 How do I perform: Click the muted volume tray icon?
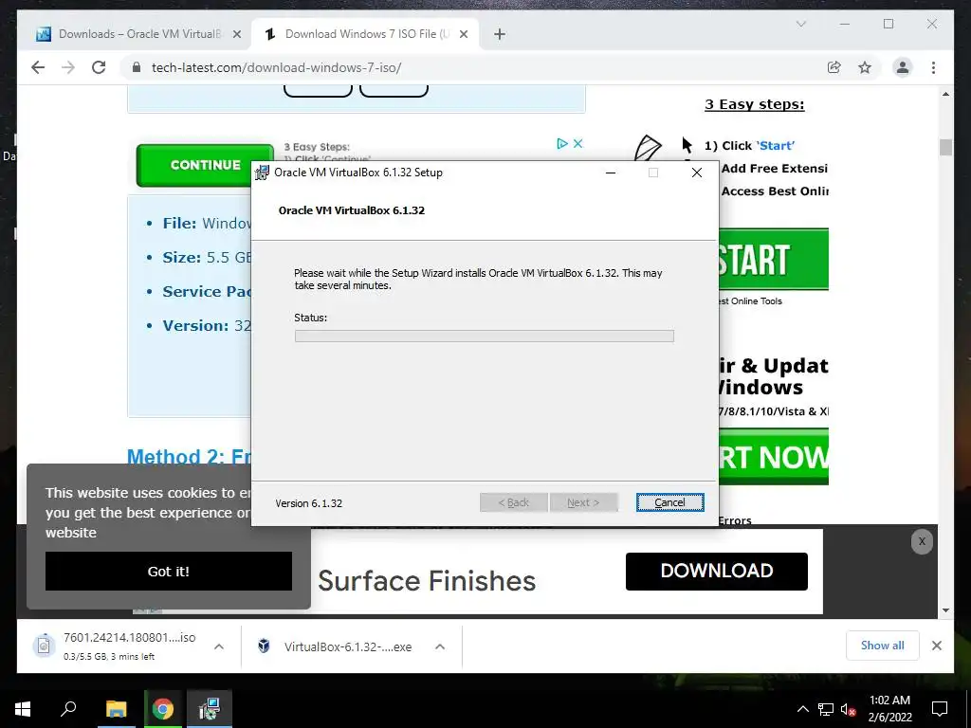[x=849, y=709]
